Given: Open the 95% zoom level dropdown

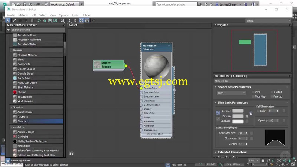Looking at the screenshot, I should point(254,160).
